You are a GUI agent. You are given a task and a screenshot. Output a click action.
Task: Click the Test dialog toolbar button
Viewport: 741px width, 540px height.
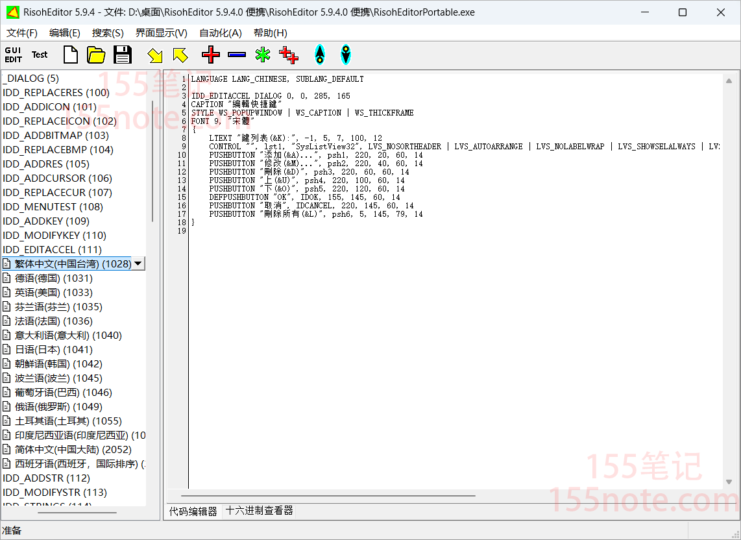coord(40,55)
